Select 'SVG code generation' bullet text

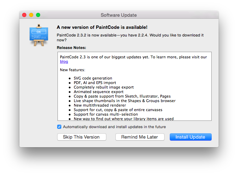[93, 78]
